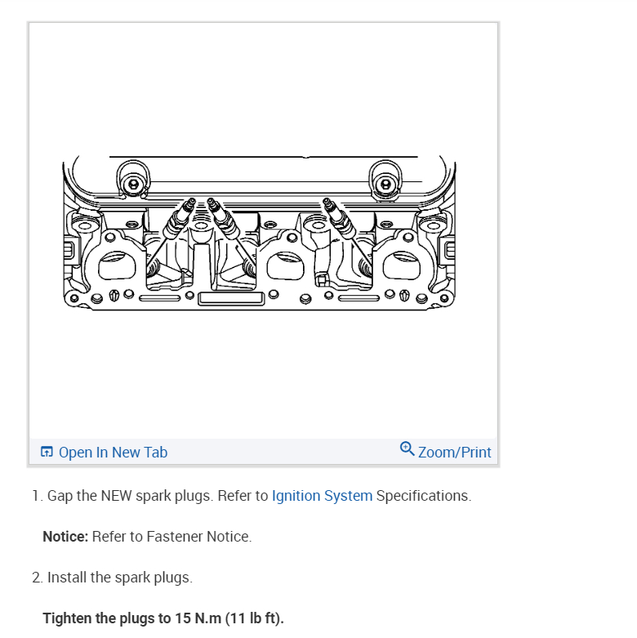Select the Zoom/Print text link

[454, 453]
